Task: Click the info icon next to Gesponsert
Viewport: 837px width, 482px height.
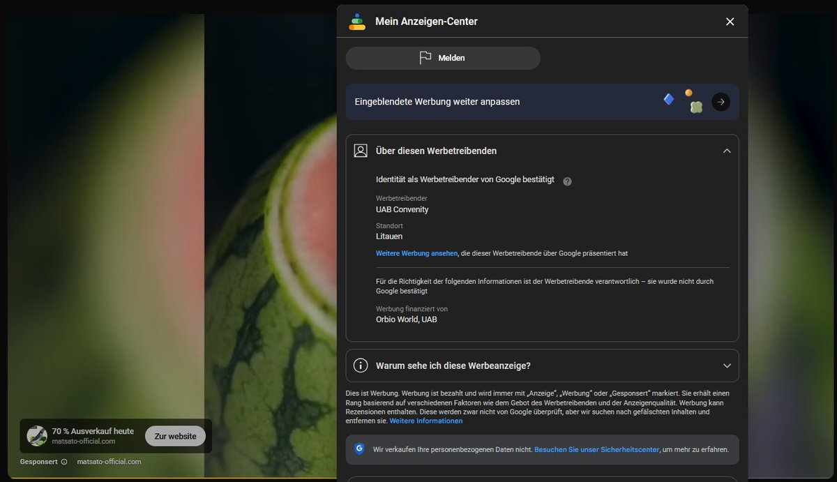Action: (64, 462)
